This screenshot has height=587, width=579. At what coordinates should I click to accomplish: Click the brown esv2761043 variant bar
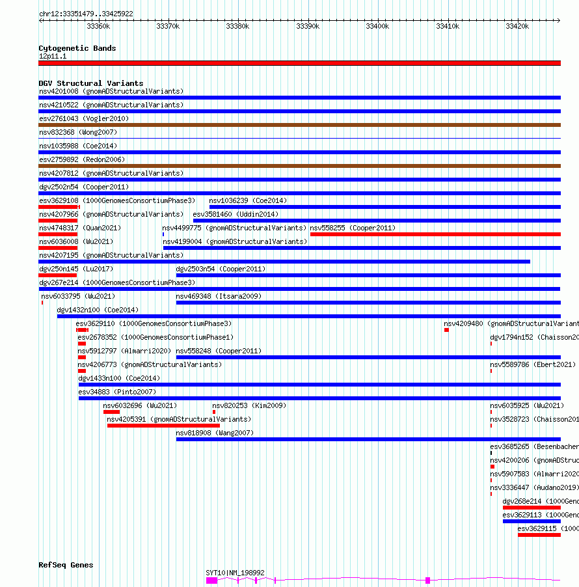tap(299, 125)
